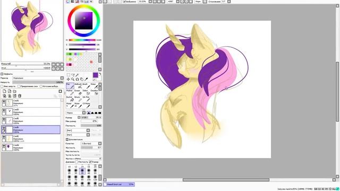Collapse the Эффекты effects section
This screenshot has width=340, height=191.
2,74
